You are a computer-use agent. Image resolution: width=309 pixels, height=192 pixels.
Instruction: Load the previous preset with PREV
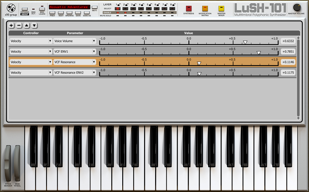coord(52,13)
